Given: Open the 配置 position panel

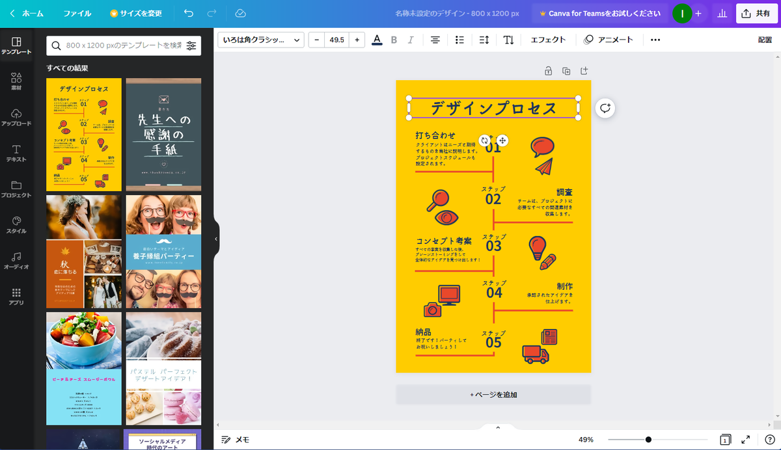Looking at the screenshot, I should click(765, 40).
